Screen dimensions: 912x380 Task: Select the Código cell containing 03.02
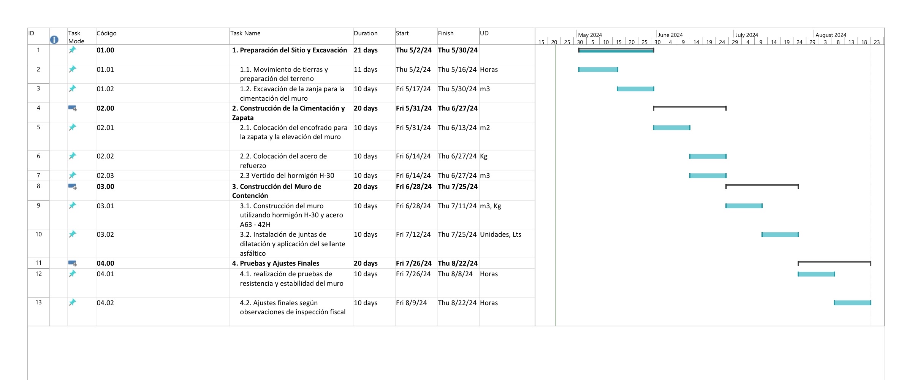click(x=106, y=234)
